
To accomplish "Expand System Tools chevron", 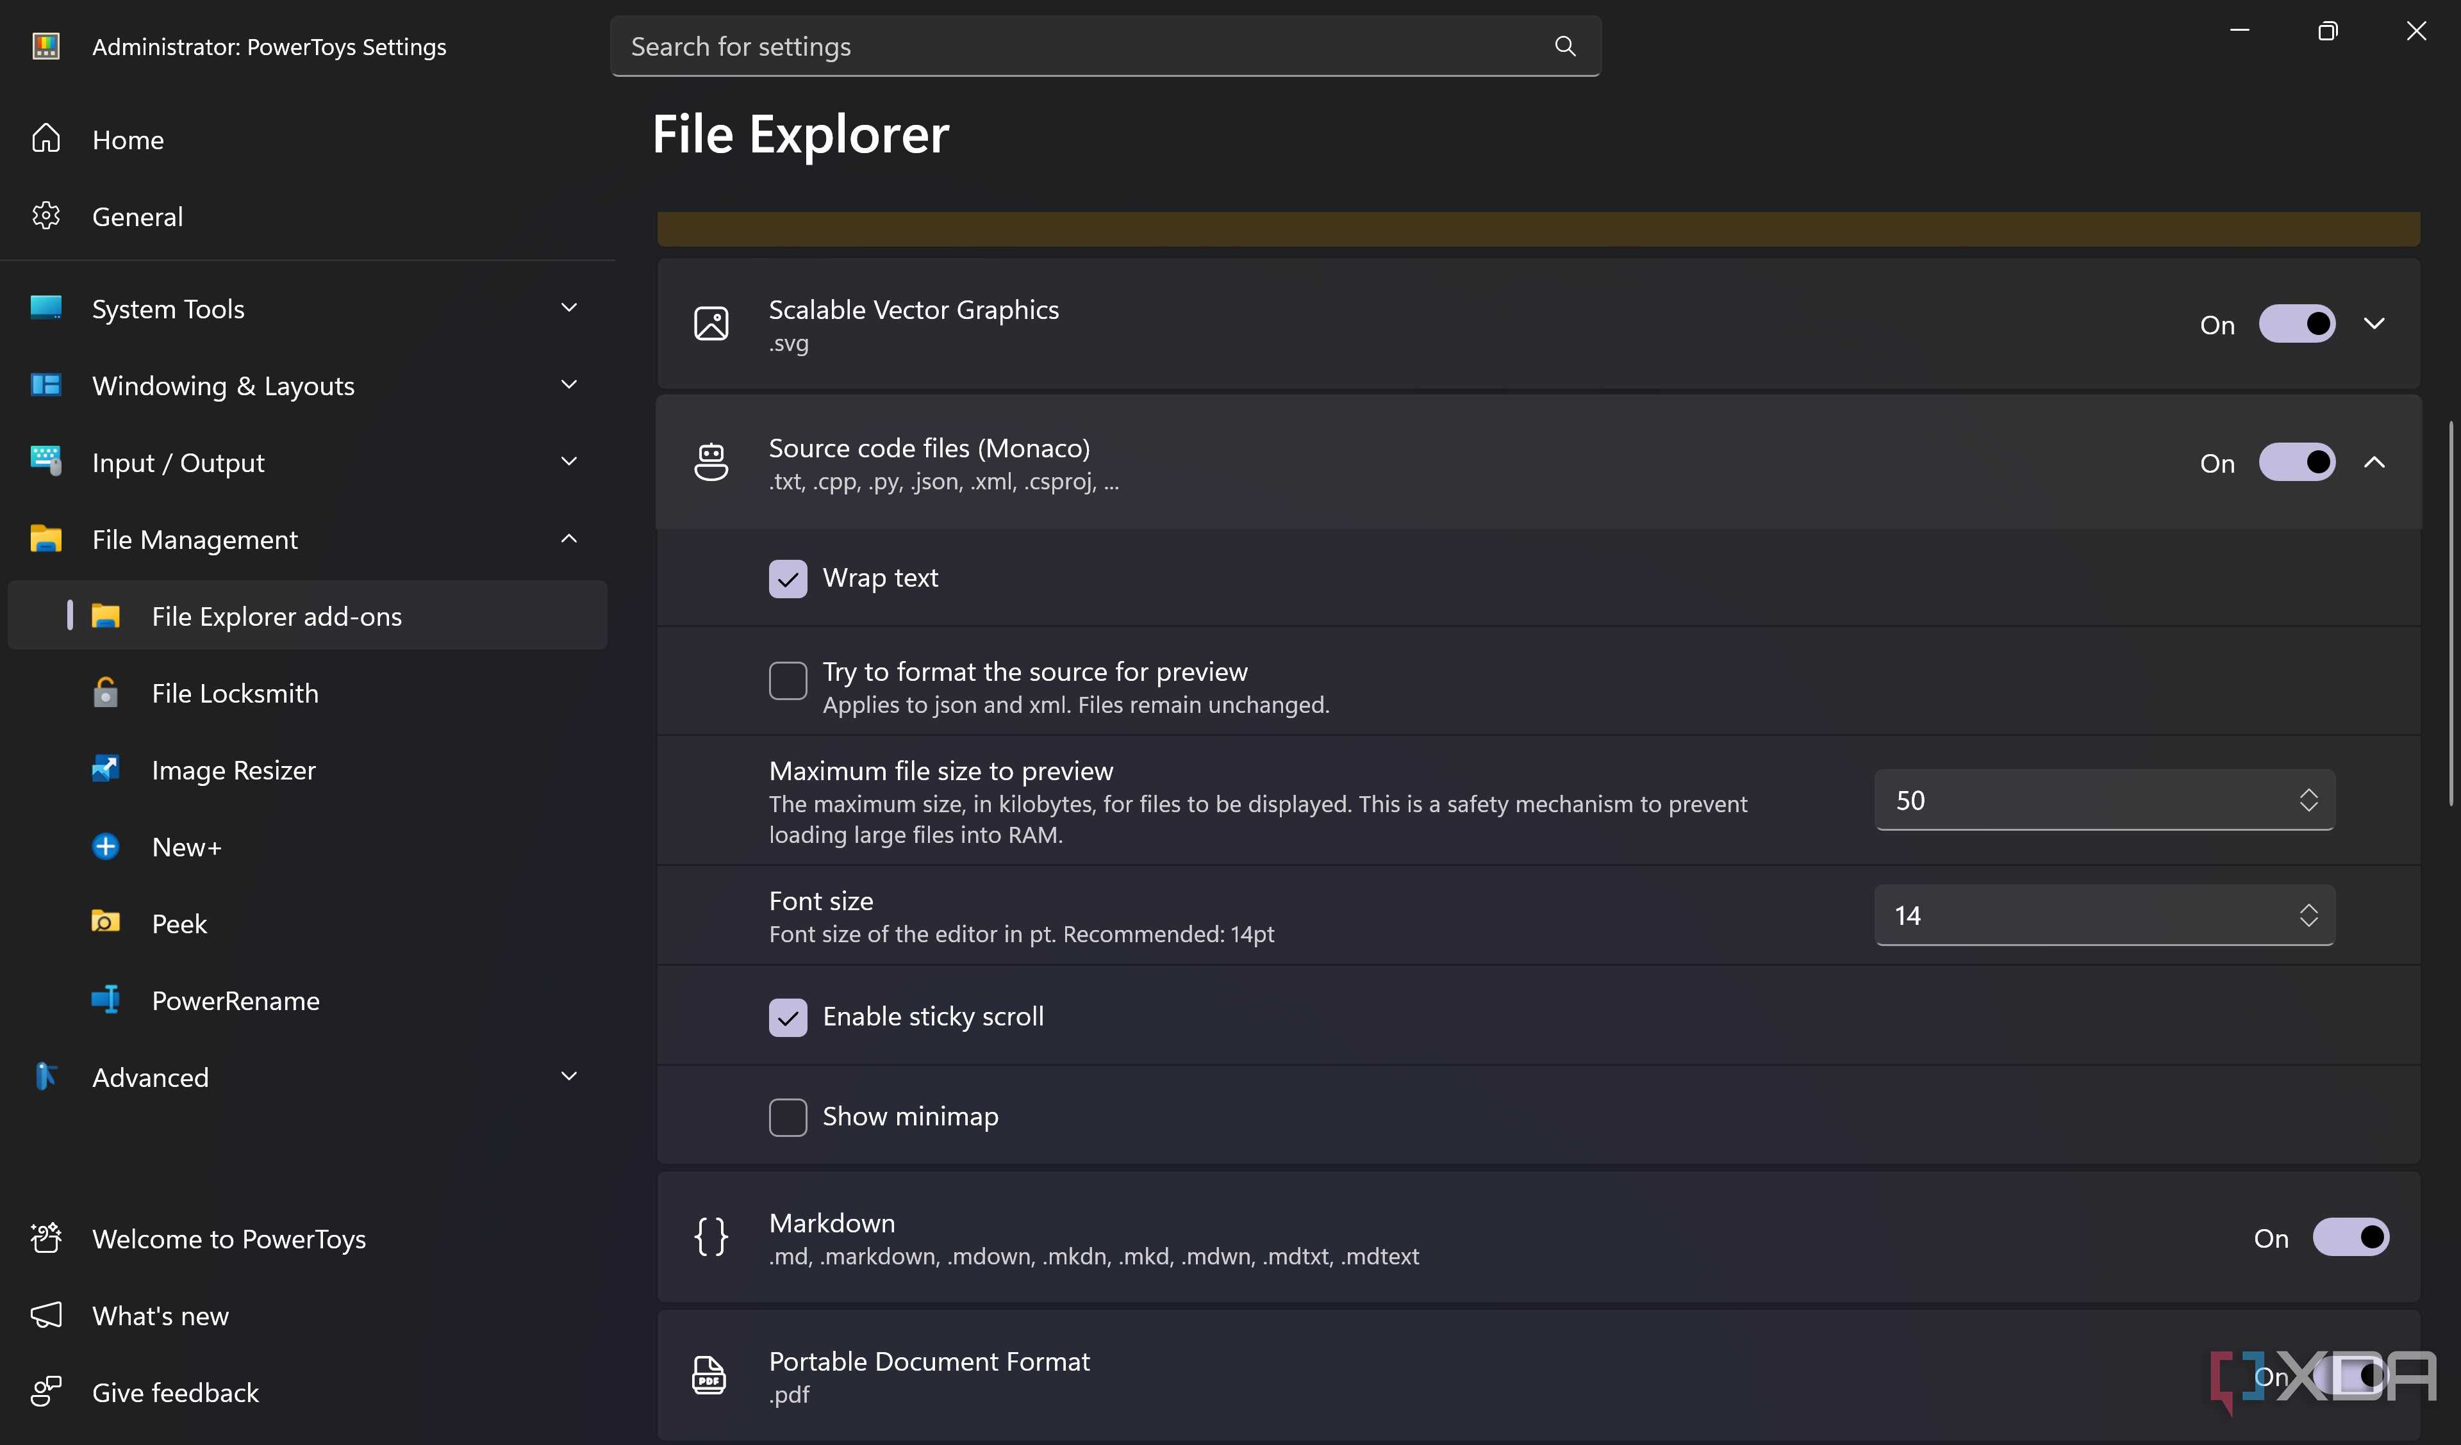I will pyautogui.click(x=569, y=307).
